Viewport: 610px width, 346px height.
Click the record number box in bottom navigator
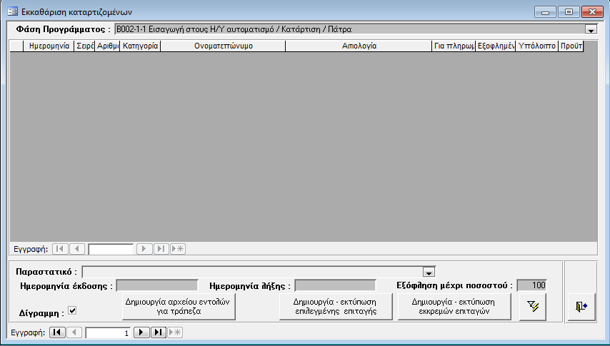[x=108, y=332]
